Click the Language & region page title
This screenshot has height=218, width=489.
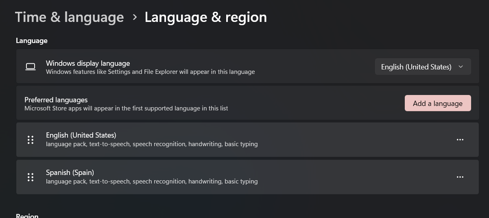[x=205, y=17]
